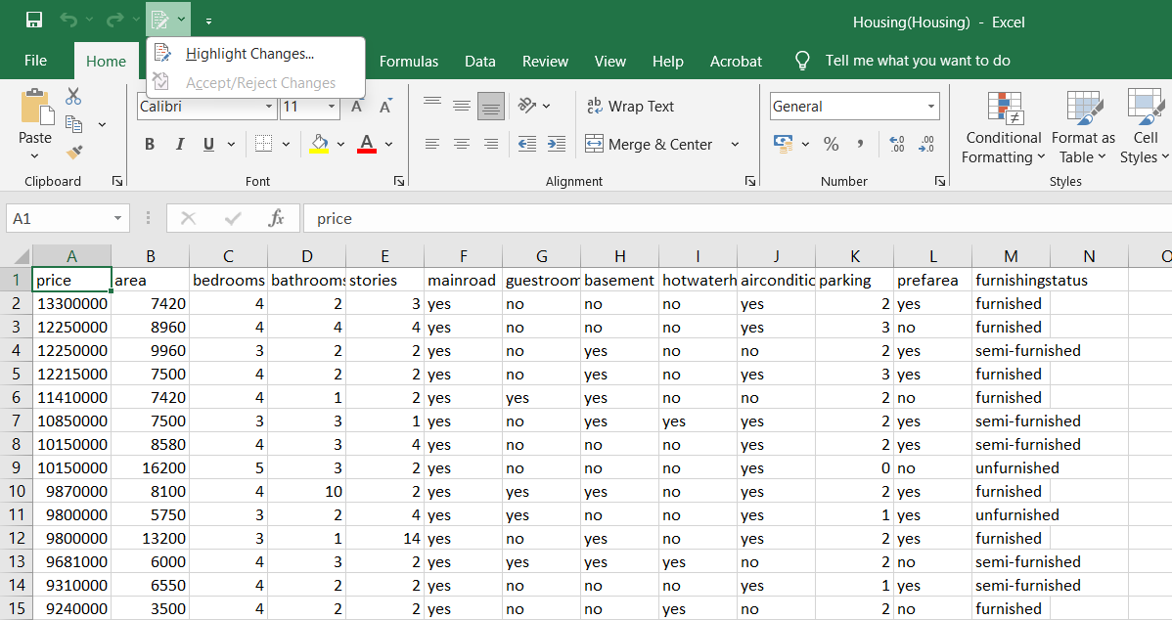Expand the font size dropdown

(x=331, y=106)
